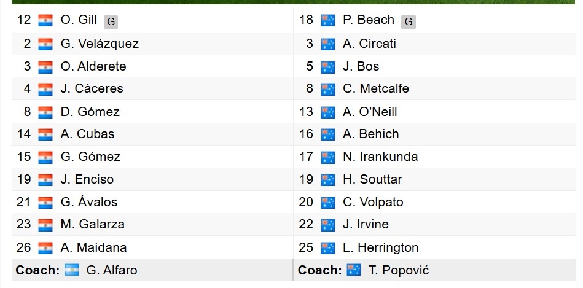Click the Australia flag beside P. Beach
Screen dimensions: 583x288
pos(328,20)
